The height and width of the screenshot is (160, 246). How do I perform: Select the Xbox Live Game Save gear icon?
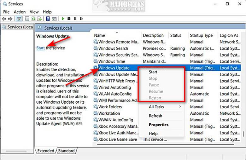(96, 139)
